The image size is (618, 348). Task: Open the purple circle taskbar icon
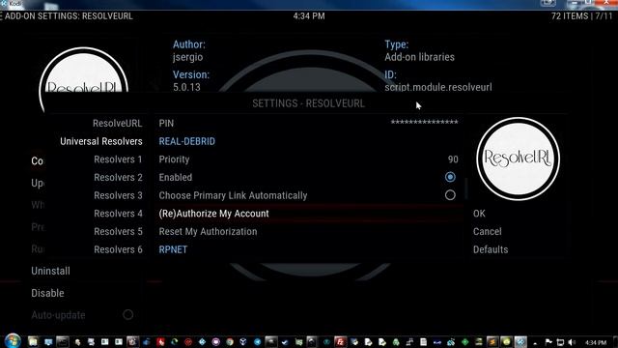215,341
